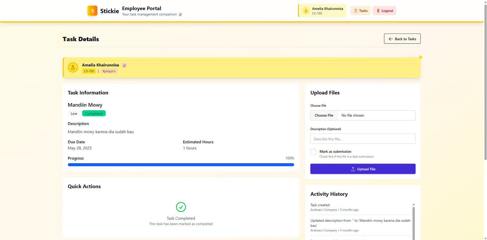
Task: Click the blue task progress bar
Action: [x=181, y=165]
